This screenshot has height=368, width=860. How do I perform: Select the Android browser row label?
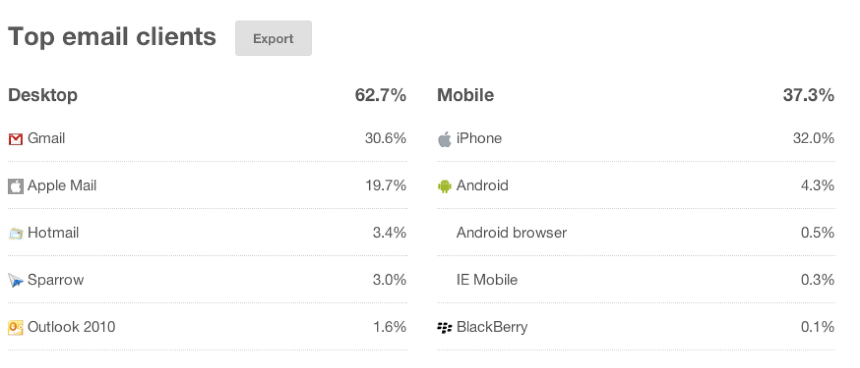tap(511, 233)
